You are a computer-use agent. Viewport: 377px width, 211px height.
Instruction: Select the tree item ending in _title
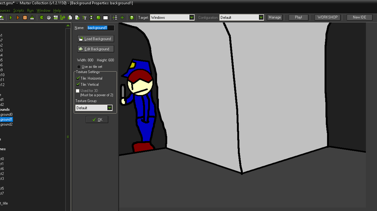[x=4, y=203]
